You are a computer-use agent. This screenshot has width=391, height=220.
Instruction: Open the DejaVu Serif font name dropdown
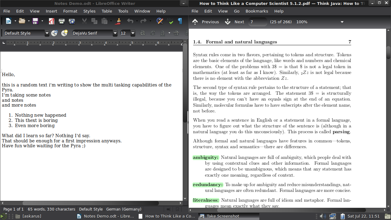point(115,33)
